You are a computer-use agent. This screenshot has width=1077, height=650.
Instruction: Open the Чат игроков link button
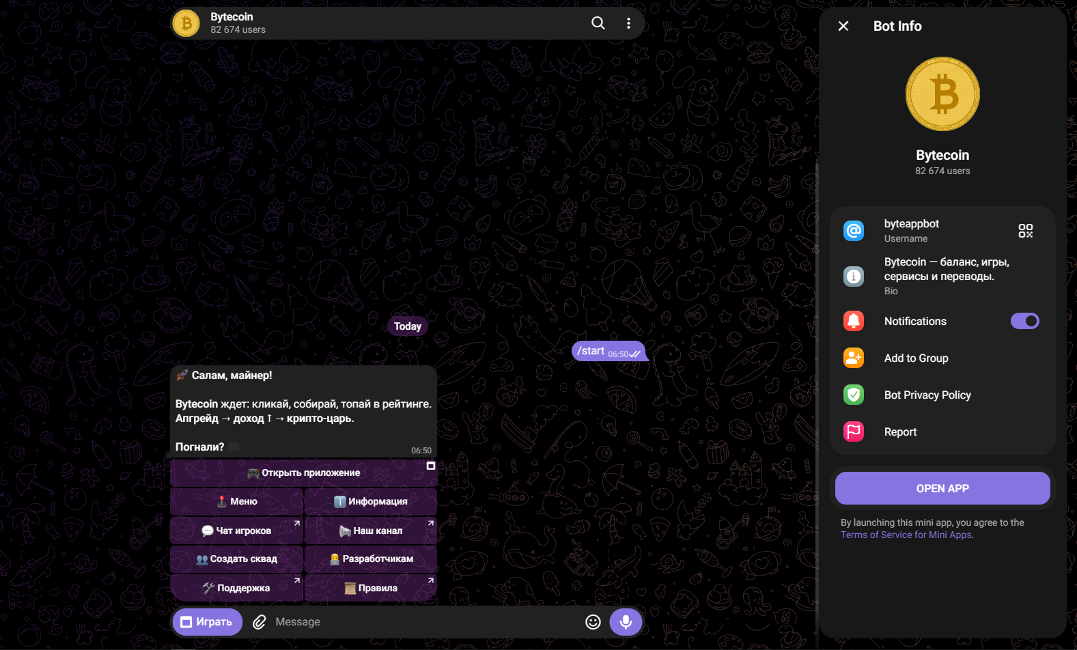click(x=236, y=531)
